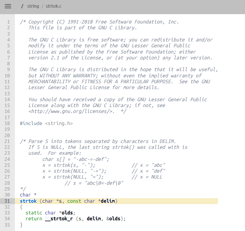Select line number 18 at the include
This screenshot has width=245, height=231.
7,123
